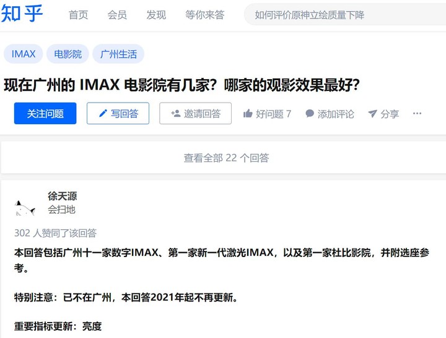
Task: Click 302 人赞同了该回答 text
Action: point(56,233)
